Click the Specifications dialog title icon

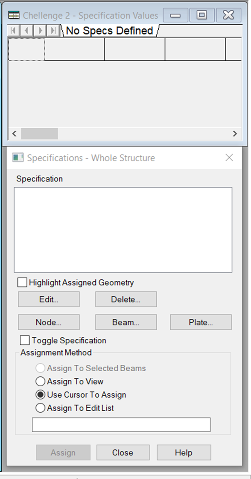tap(18, 158)
